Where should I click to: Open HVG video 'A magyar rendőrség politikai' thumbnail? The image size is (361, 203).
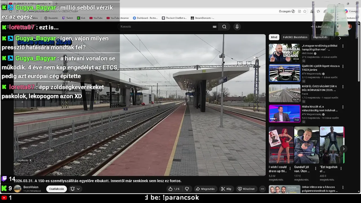coord(284,52)
